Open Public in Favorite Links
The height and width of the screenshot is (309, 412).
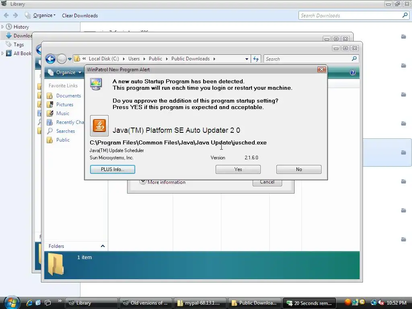(63, 140)
